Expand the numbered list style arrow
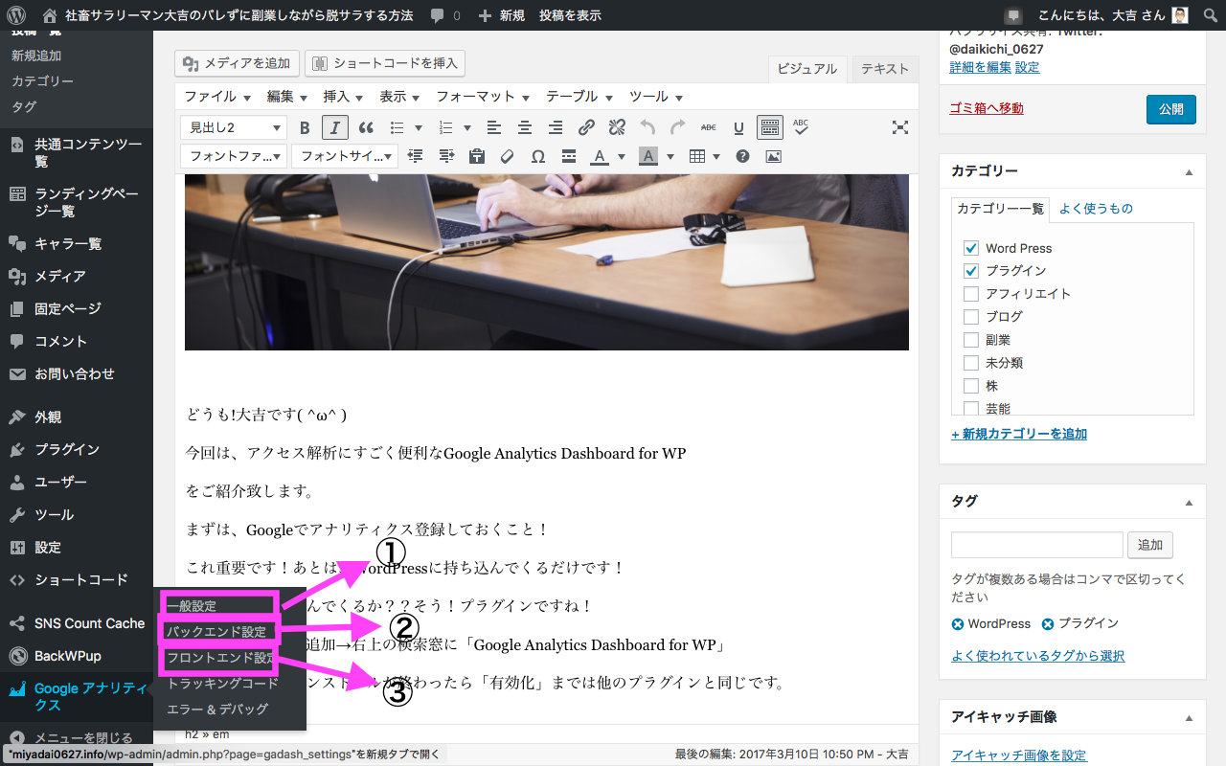This screenshot has width=1226, height=766. [x=466, y=127]
